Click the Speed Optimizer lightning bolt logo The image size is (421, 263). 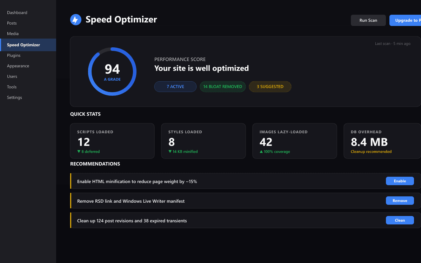(x=76, y=20)
